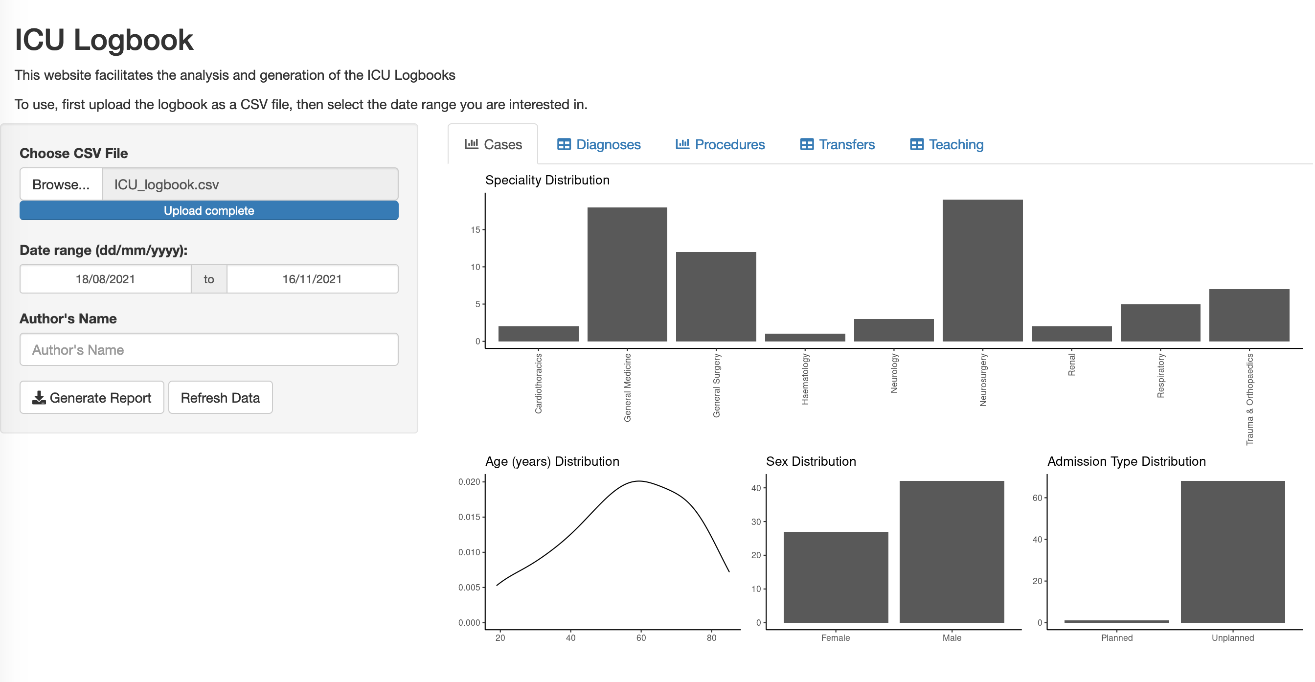
Task: Click the Upload complete progress bar
Action: pyautogui.click(x=209, y=211)
